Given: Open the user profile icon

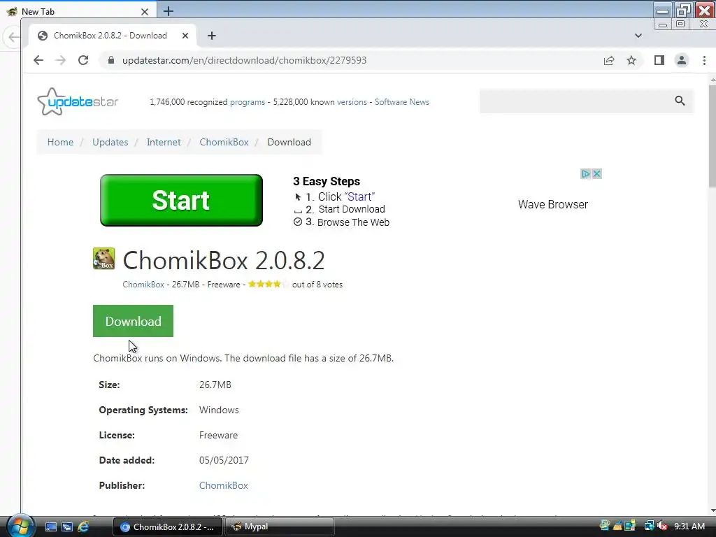Looking at the screenshot, I should pos(681,60).
